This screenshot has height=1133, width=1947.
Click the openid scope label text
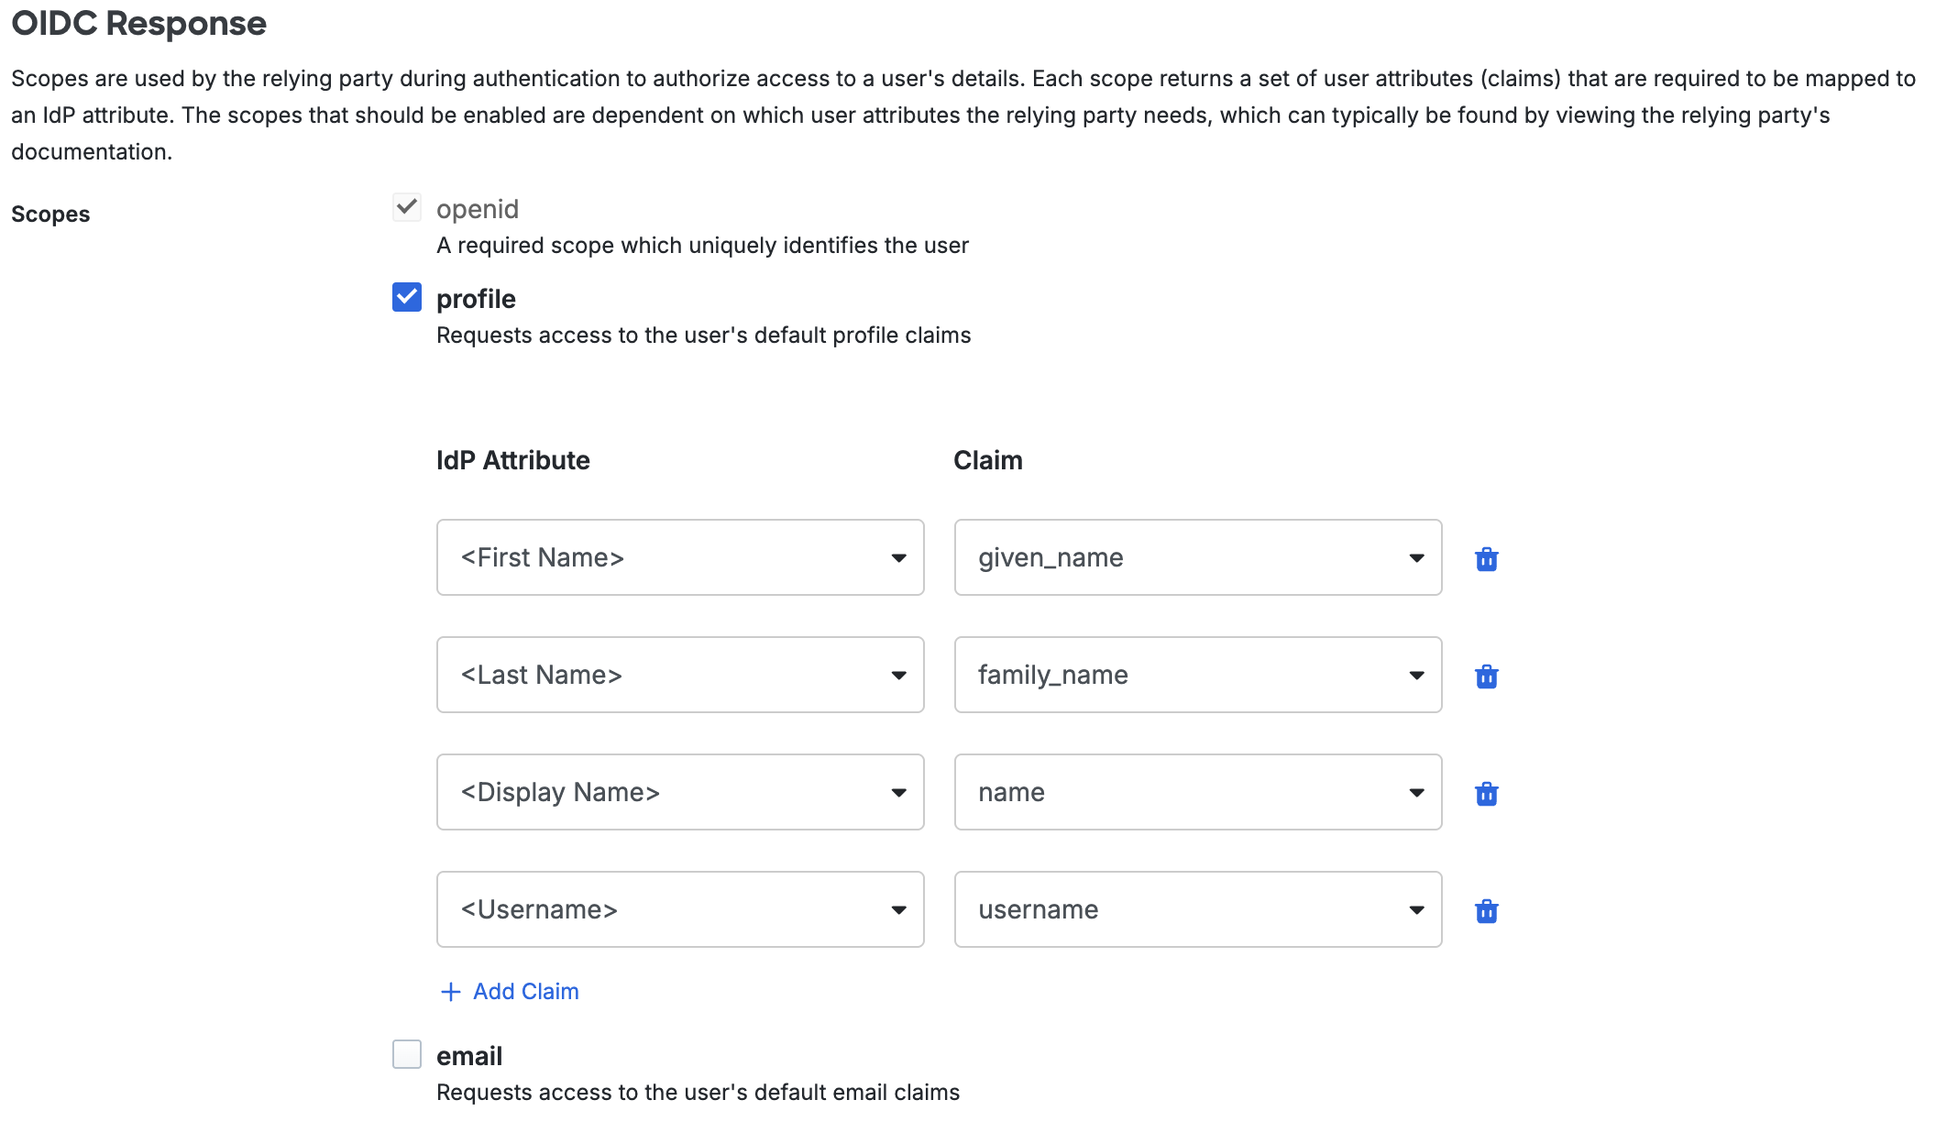tap(478, 209)
